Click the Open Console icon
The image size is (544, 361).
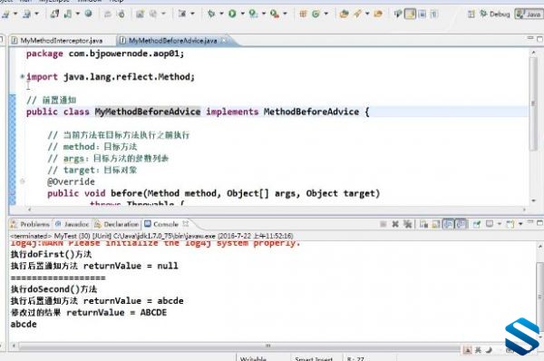pos(510,224)
